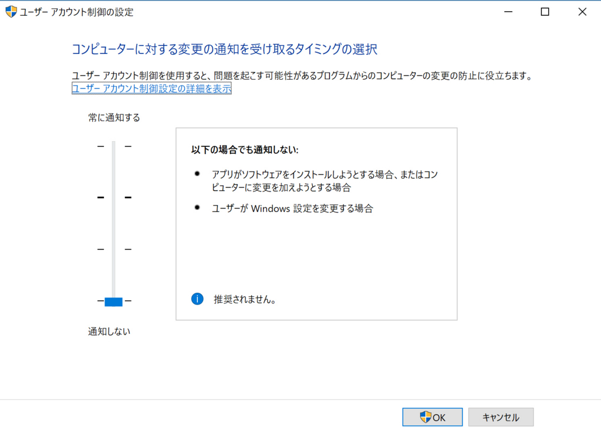Image resolution: width=601 pixels, height=444 pixels.
Task: Click the 以下の場合でも通知しない: header text
Action: point(245,150)
